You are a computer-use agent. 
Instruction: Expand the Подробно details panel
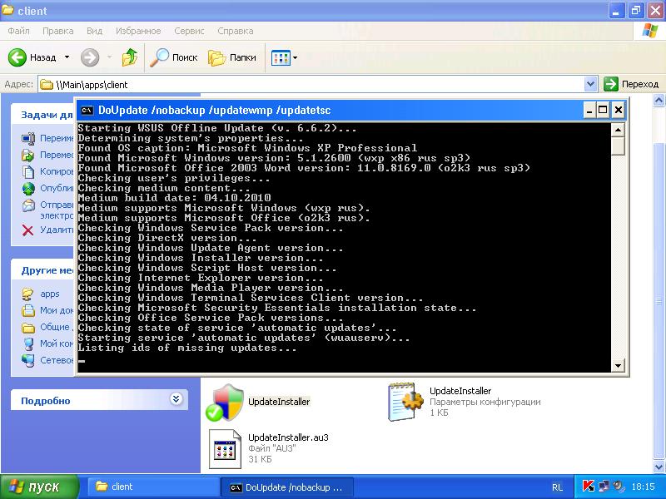(176, 399)
